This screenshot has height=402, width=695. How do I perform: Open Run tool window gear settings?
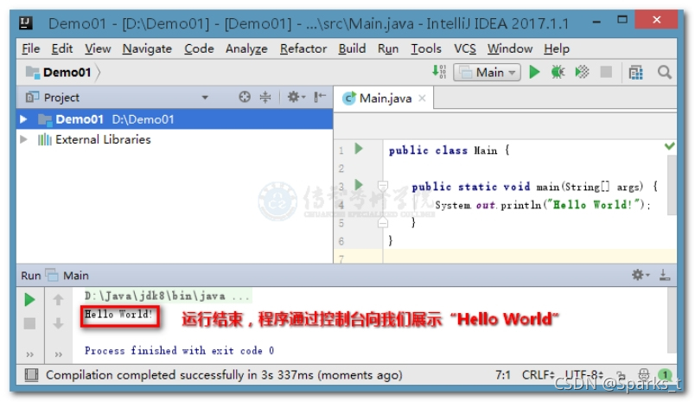(640, 275)
